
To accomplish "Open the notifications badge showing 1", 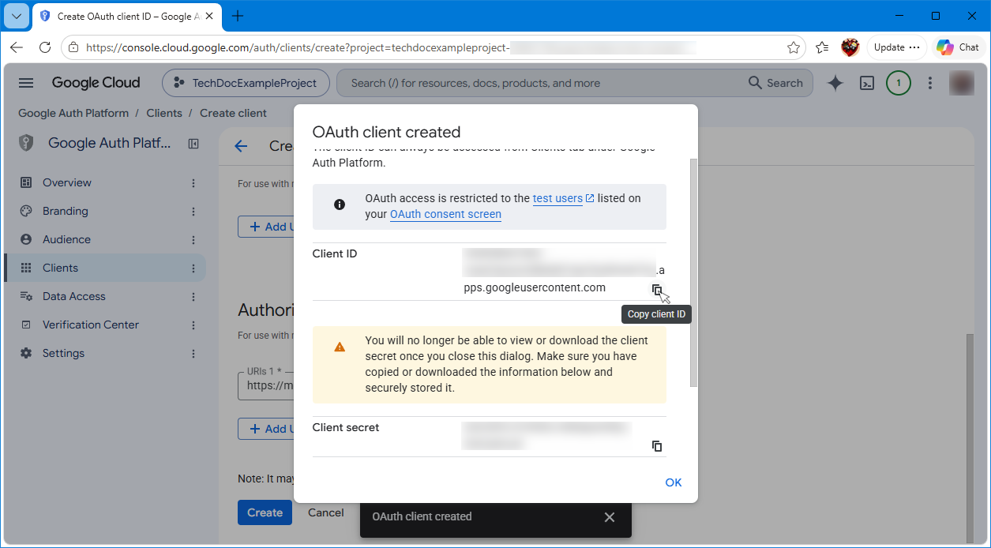I will (x=899, y=83).
